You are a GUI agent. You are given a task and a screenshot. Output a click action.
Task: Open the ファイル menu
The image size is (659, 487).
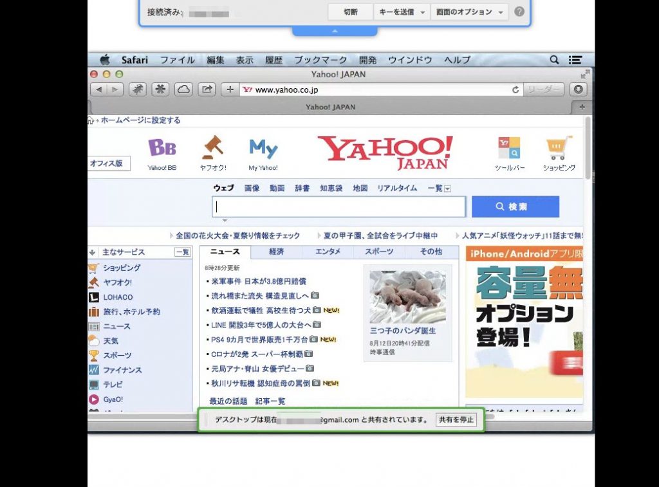pyautogui.click(x=178, y=60)
